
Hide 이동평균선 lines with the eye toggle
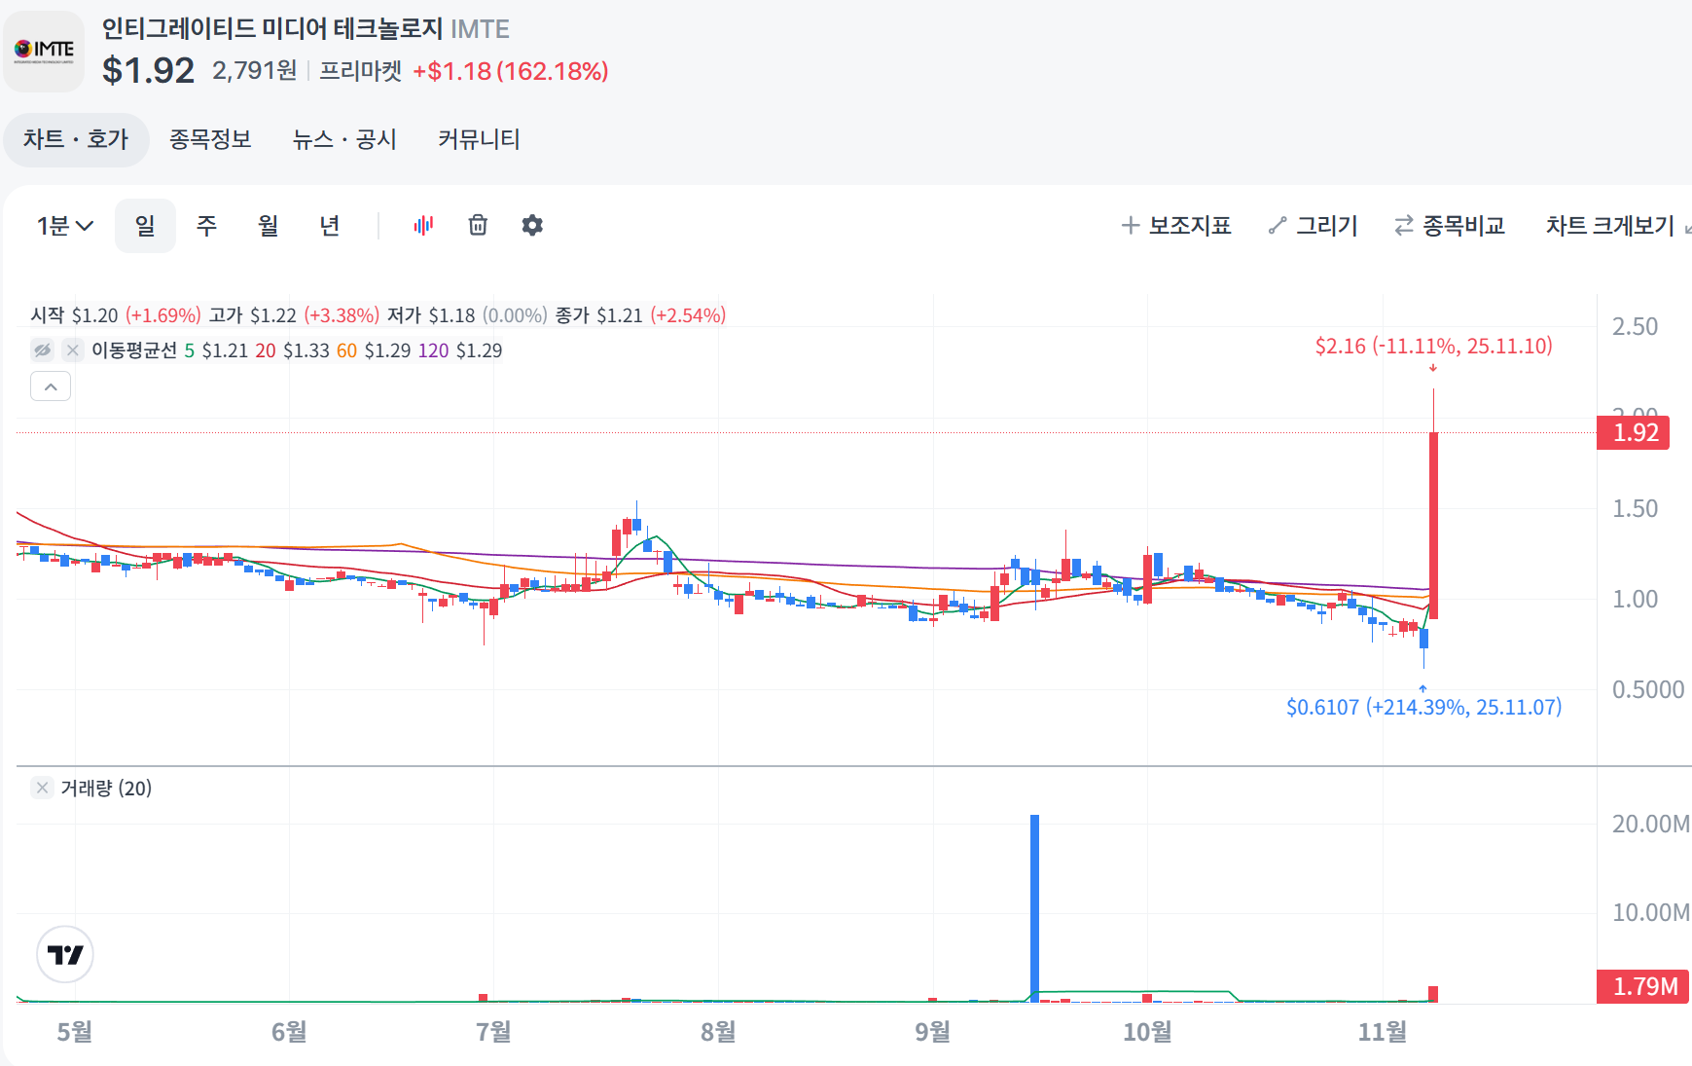click(x=41, y=350)
